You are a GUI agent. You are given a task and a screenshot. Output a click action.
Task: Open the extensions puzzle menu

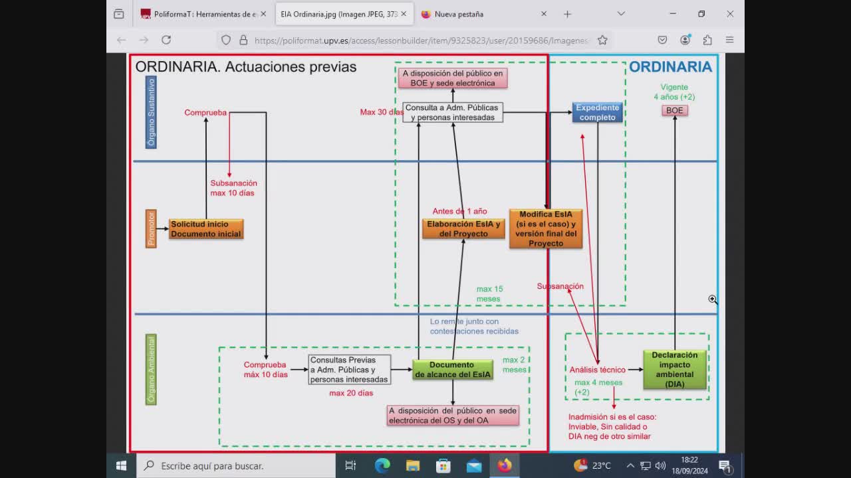(707, 40)
